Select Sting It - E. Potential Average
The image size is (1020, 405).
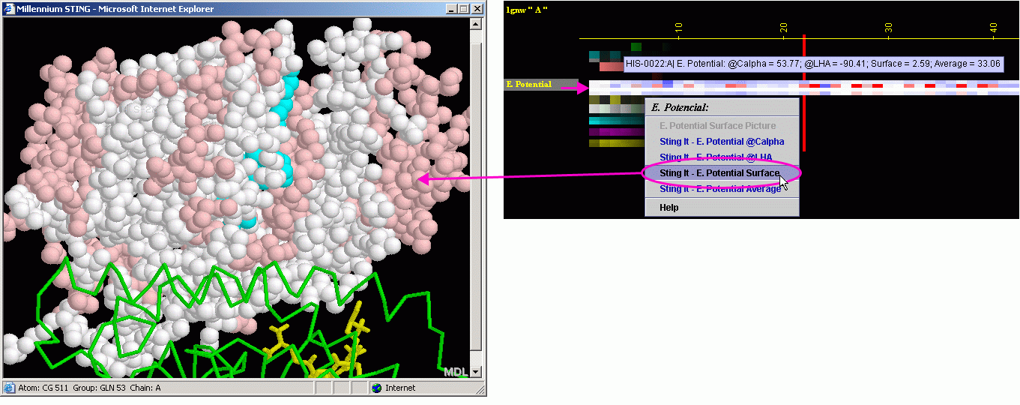pyautogui.click(x=720, y=189)
